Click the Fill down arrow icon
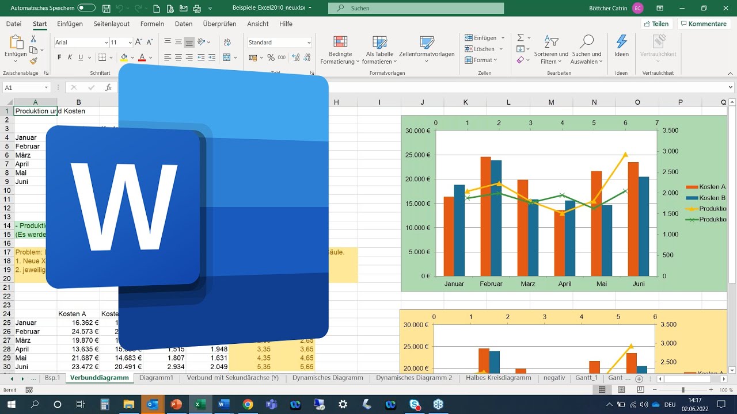737x414 pixels. pyautogui.click(x=521, y=49)
